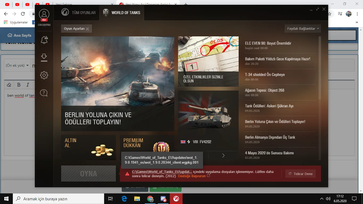This screenshot has width=363, height=204.
Task: Click the Wargaming Game Center taskbar icon
Action: click(x=176, y=199)
